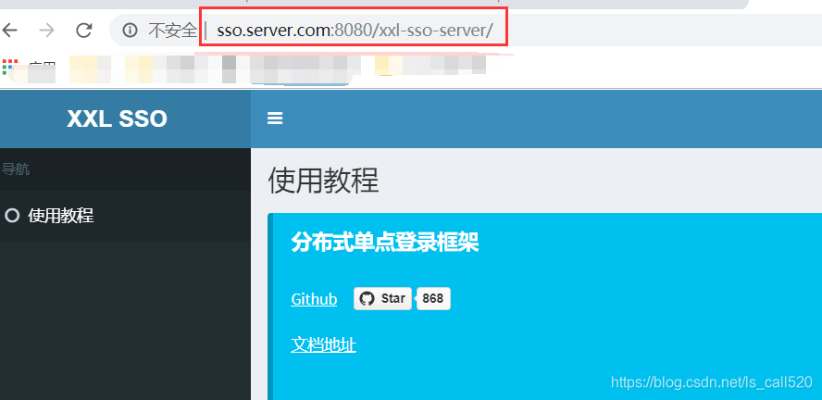Click the circle icon beside 使用教程
The height and width of the screenshot is (400, 822).
11,216
